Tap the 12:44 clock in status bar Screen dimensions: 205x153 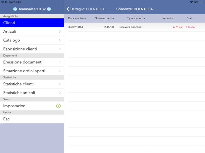click(4, 2)
